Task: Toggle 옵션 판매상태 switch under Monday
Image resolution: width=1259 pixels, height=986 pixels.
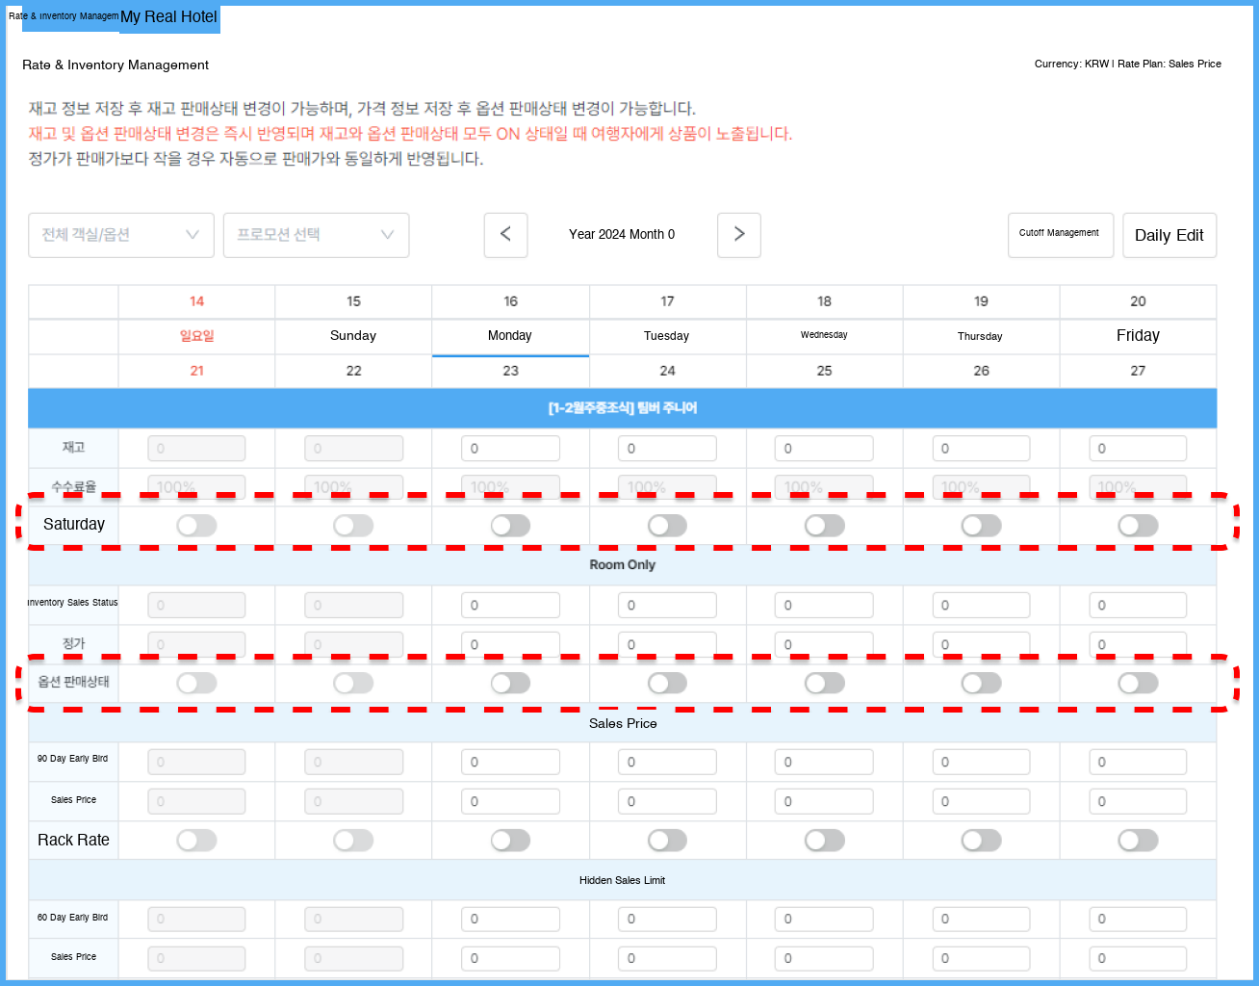Action: 510,683
